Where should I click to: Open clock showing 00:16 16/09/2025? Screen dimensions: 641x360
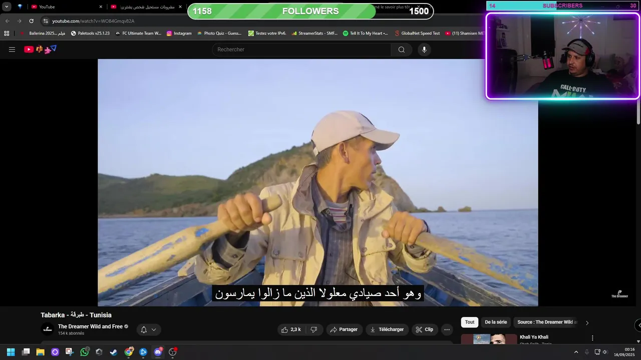624,352
